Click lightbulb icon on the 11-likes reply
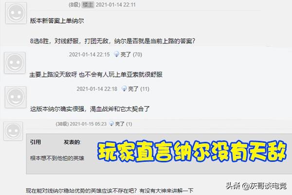Viewport: 292px width, 195px height. pos(124,89)
